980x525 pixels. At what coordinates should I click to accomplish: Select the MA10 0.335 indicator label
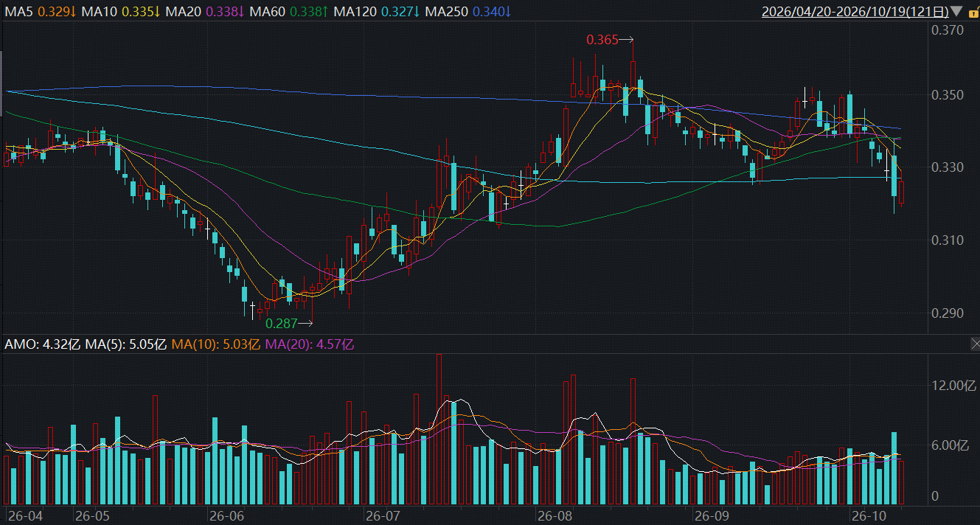[x=122, y=12]
